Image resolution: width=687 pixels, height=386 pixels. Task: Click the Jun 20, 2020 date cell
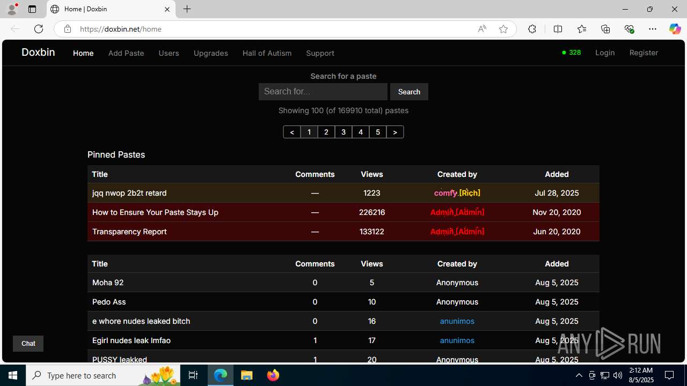(x=557, y=232)
